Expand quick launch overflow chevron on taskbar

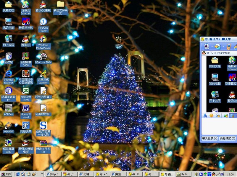42,174
